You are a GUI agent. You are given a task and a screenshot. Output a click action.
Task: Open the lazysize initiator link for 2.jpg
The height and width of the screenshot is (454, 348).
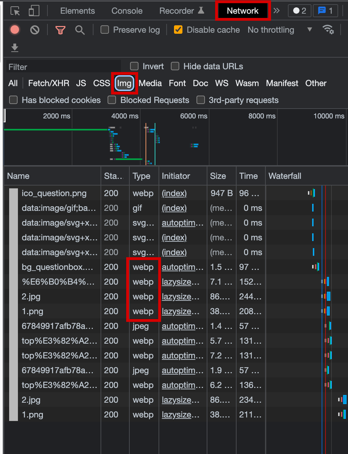point(180,297)
